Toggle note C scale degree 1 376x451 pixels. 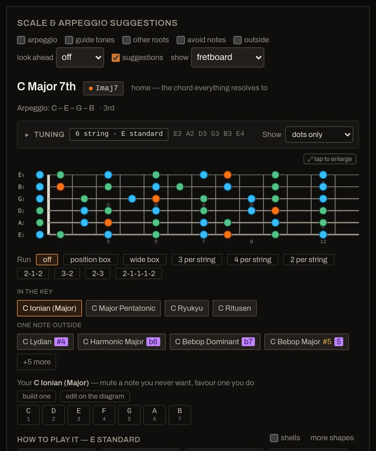pos(28,415)
